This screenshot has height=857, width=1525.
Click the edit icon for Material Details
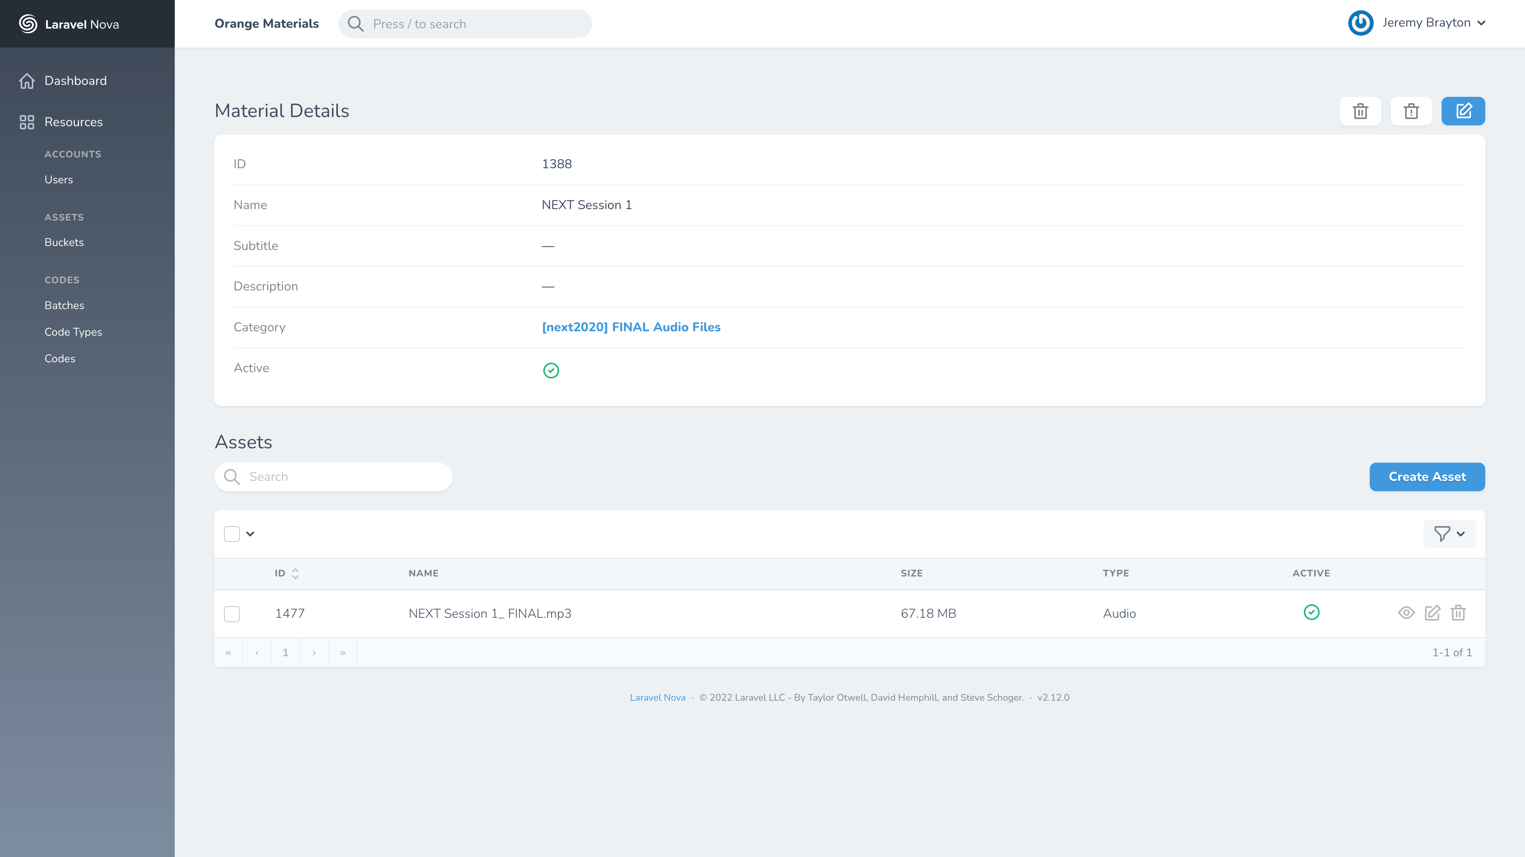pos(1463,111)
